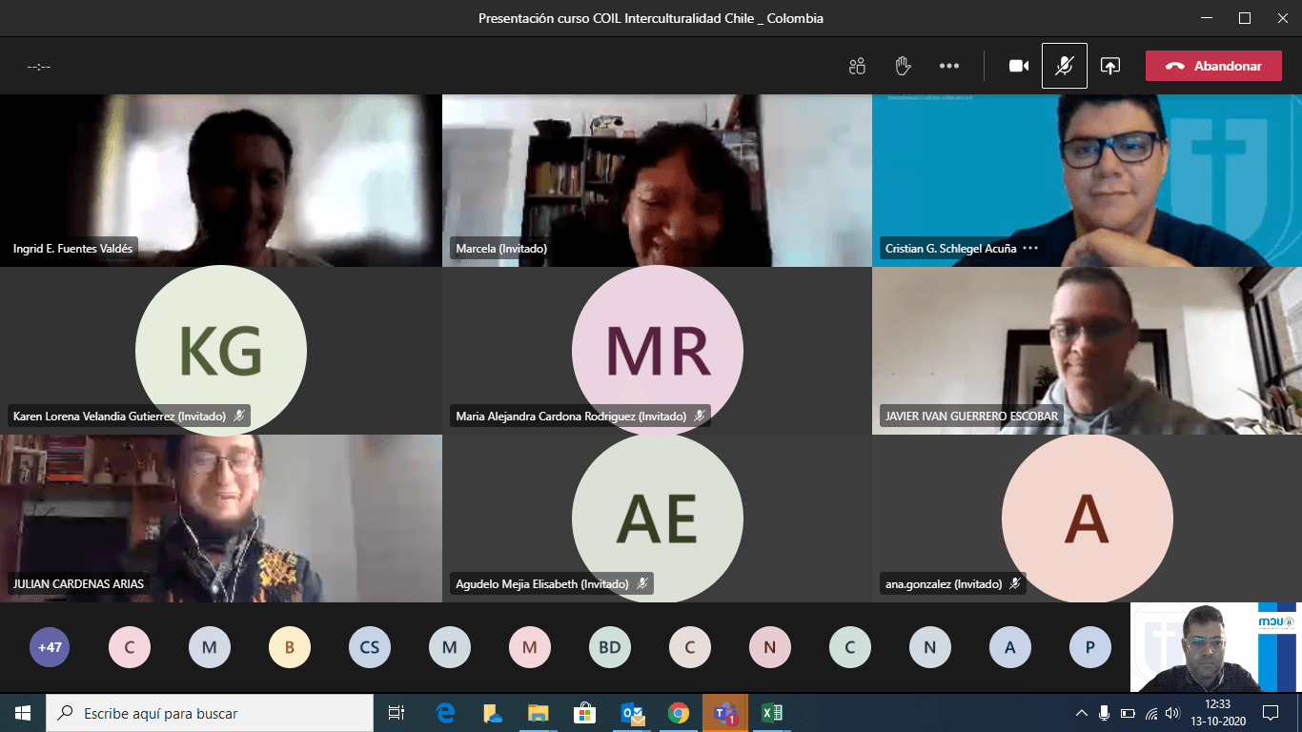Select Julian Cardenas Arias video tile

[x=221, y=518]
